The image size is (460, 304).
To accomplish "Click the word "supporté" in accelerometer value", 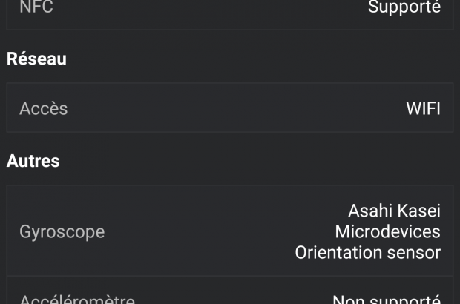I will [405, 299].
